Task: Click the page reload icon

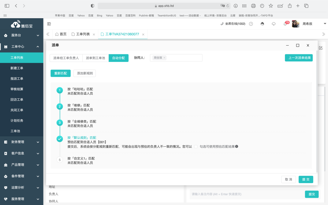Action: point(228,6)
